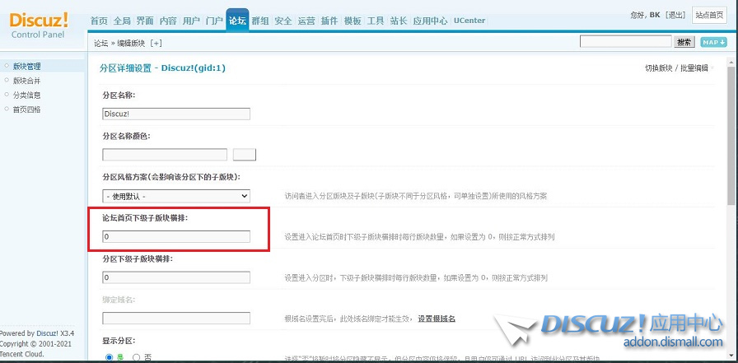The width and height of the screenshot is (738, 363).
Task: Click the 站点首页 button
Action: [709, 15]
